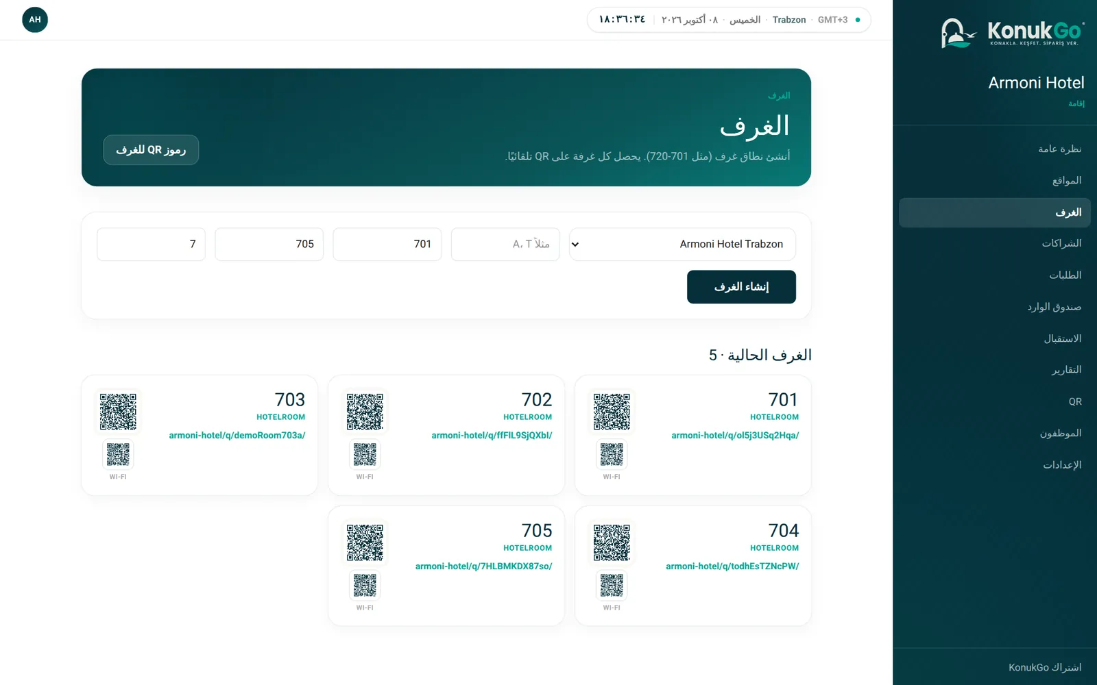Open room 701 main QR code

[612, 412]
